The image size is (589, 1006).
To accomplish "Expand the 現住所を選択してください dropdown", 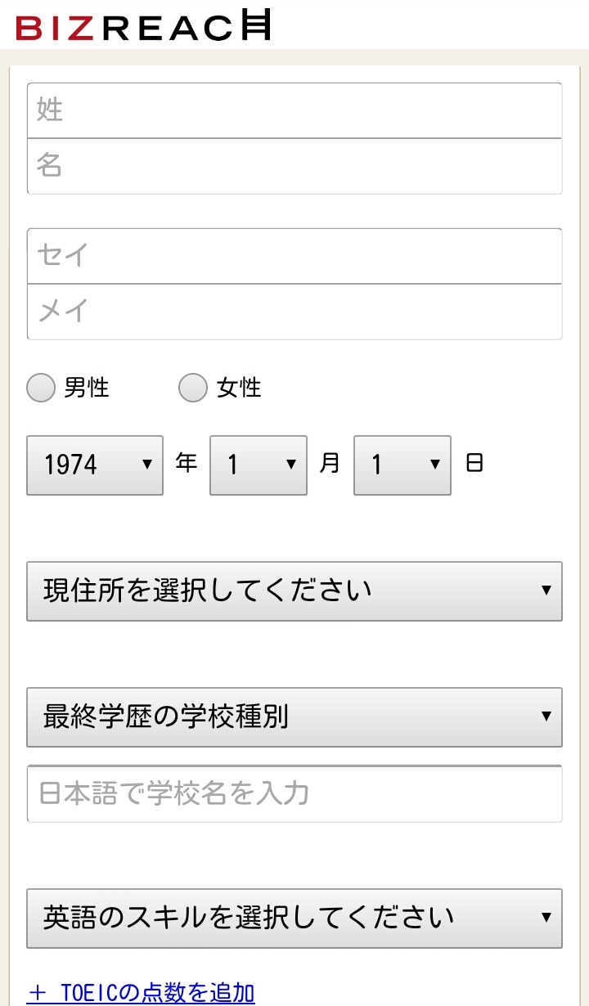I will point(294,591).
